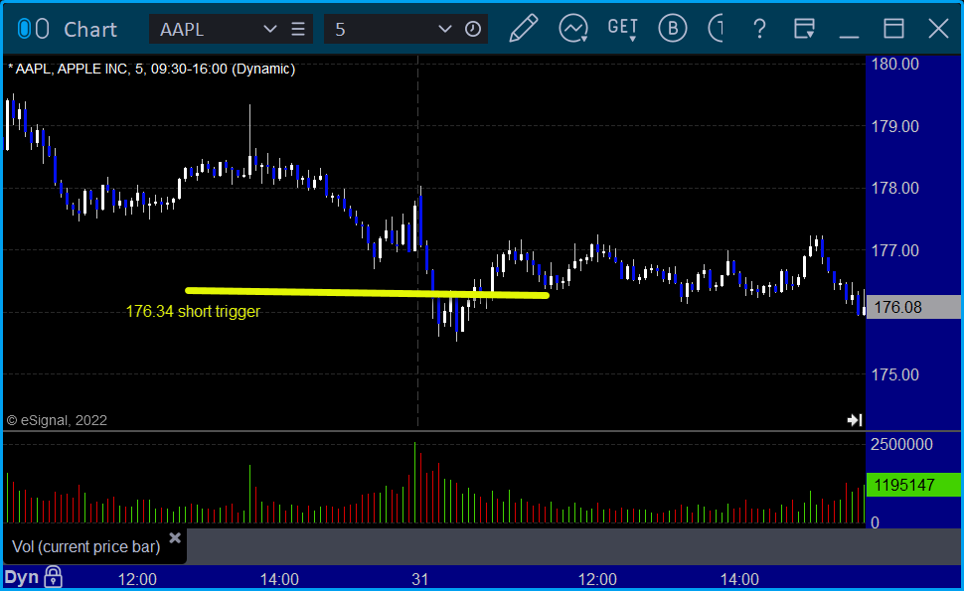Click the Dyn label on time axis

[x=22, y=578]
